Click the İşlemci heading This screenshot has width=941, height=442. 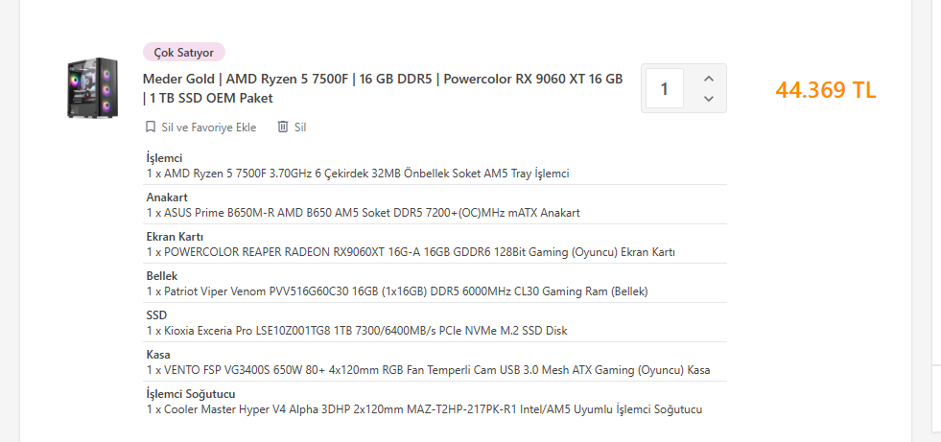(164, 158)
